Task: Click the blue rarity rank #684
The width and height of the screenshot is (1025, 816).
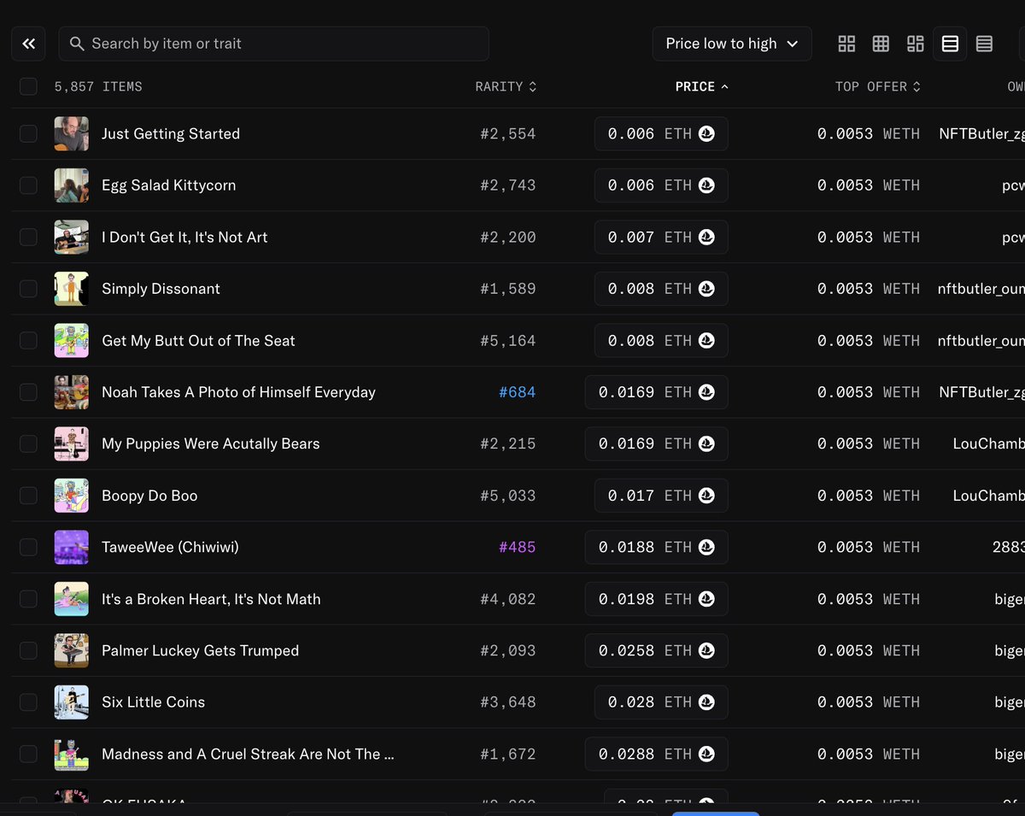Action: (x=517, y=392)
